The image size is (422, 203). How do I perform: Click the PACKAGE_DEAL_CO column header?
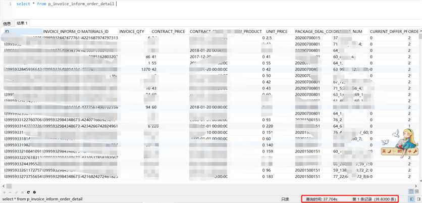pyautogui.click(x=313, y=31)
